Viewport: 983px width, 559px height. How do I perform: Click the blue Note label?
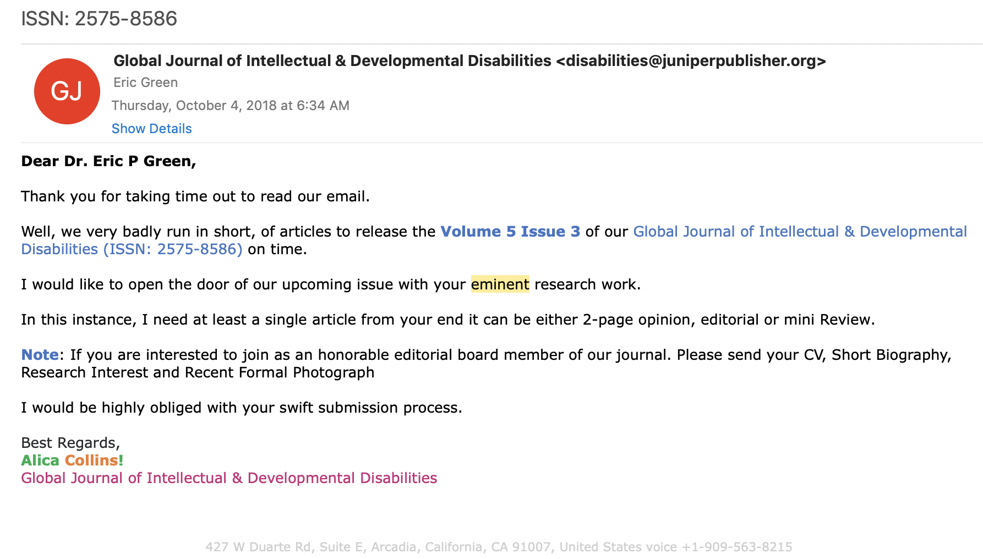[40, 355]
